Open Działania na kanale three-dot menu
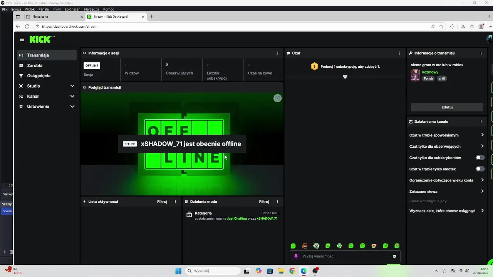The height and width of the screenshot is (277, 493). 481,122
